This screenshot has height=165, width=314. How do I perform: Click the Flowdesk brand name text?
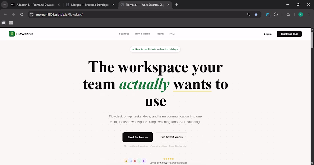point(25,34)
